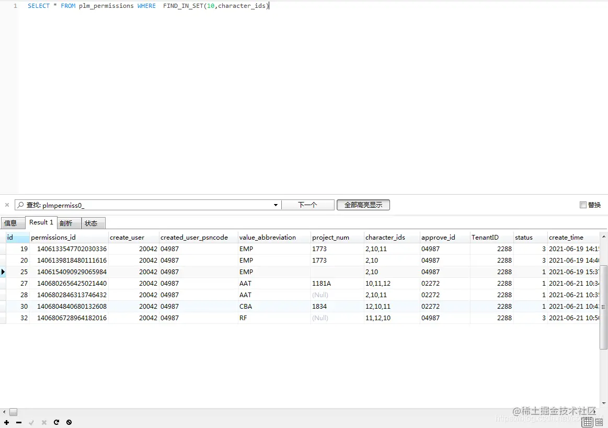The image size is (608, 428).
Task: Click character_ids cell 12,10,11
Action: coord(392,306)
